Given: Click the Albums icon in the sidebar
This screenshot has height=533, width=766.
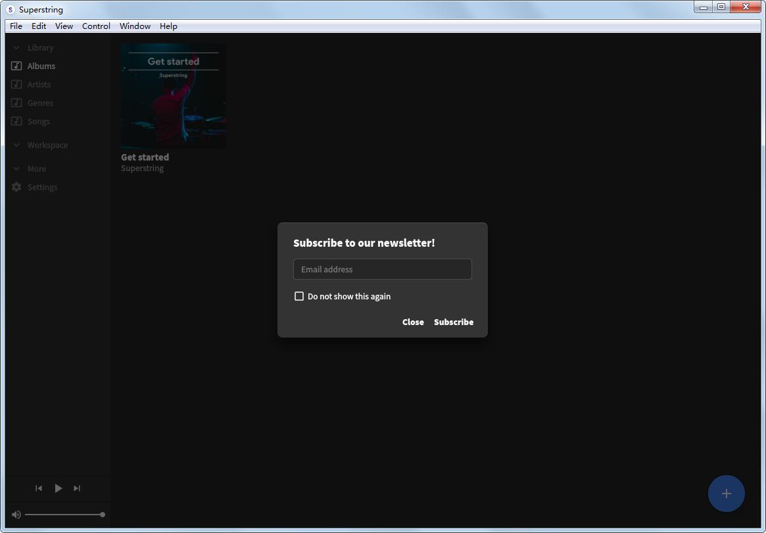Looking at the screenshot, I should [x=16, y=66].
